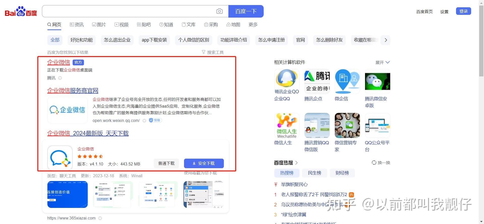The height and width of the screenshot is (224, 484).
Task: Click 登录 button
Action: [463, 11]
